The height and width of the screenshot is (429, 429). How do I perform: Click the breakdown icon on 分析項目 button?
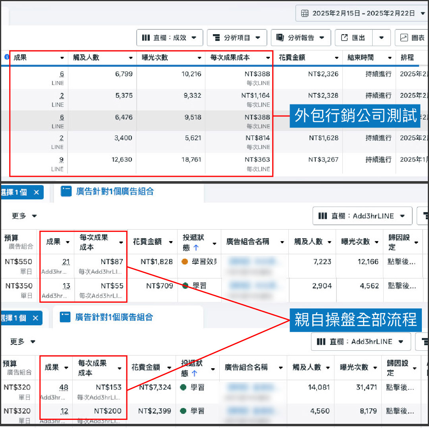click(x=216, y=38)
